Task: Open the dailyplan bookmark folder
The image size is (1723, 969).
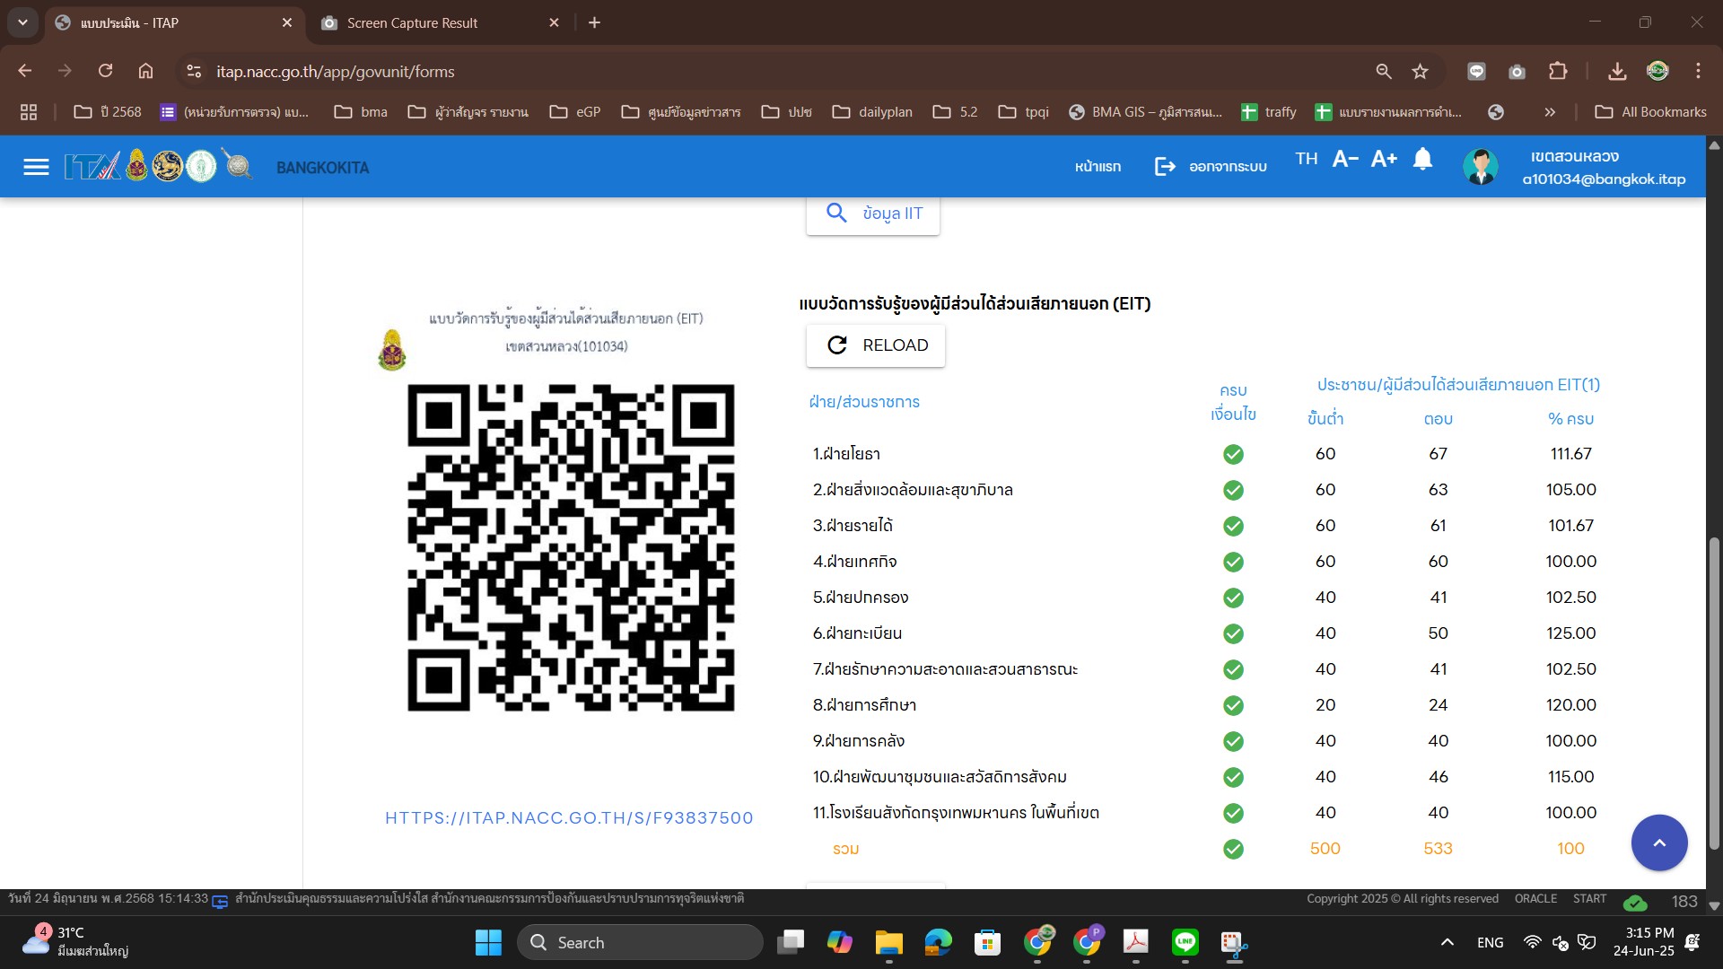Action: click(x=872, y=112)
